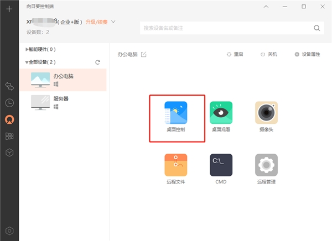Open 设备属性 device properties
332x241 pixels.
(307, 54)
